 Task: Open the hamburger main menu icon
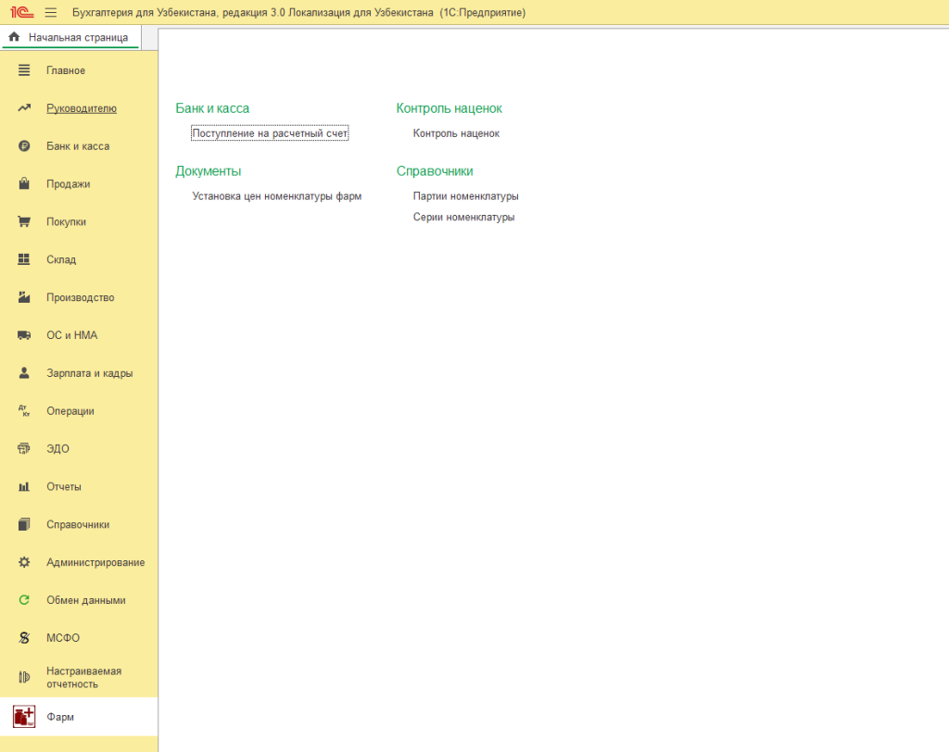50,13
